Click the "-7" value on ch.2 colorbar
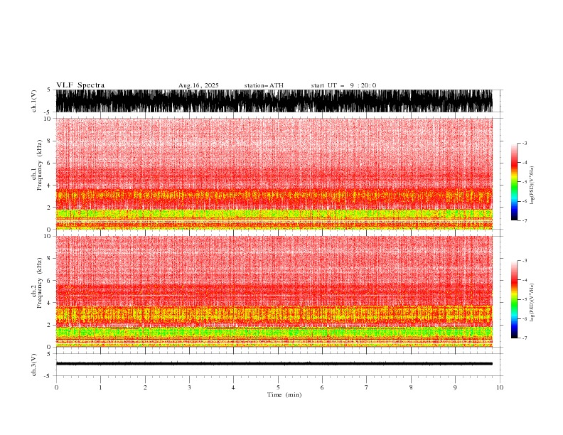563x435 pixels. [524, 338]
